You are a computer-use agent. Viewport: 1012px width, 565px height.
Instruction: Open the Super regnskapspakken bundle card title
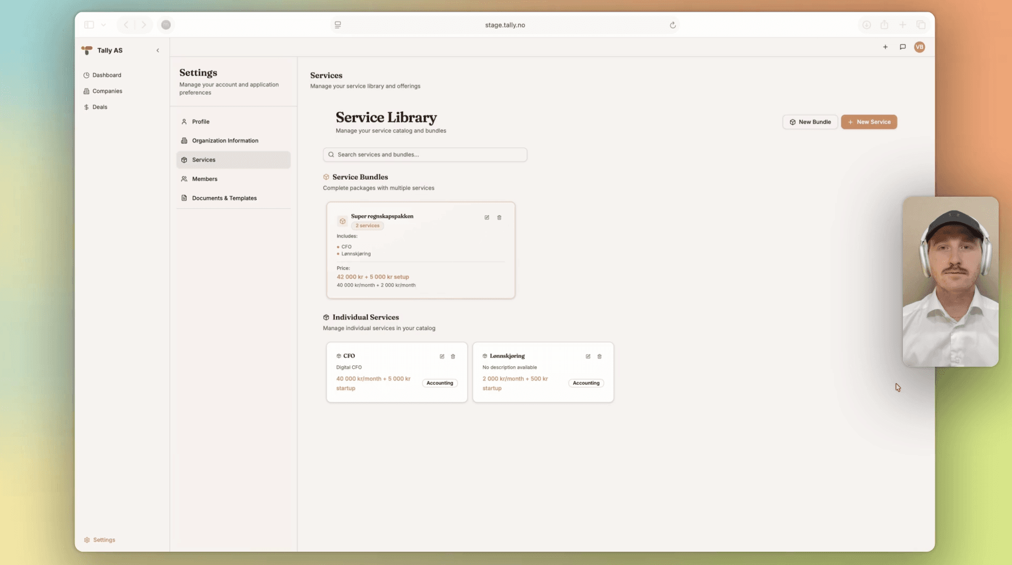(x=382, y=216)
